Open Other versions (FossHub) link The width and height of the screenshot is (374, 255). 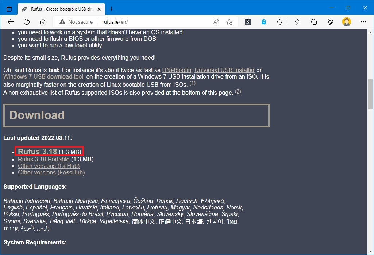(x=51, y=172)
